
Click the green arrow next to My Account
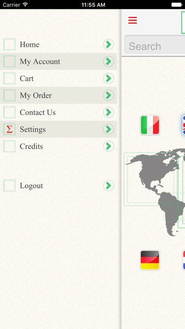(x=109, y=61)
